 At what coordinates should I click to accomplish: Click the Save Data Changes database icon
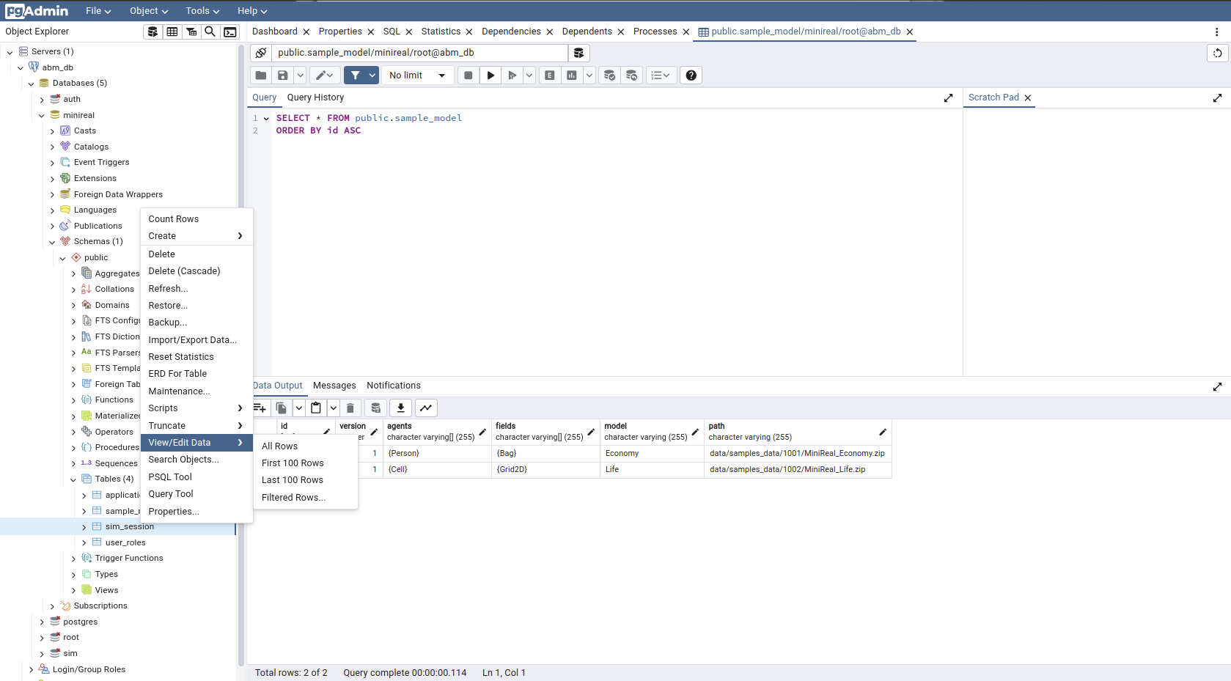coord(375,408)
